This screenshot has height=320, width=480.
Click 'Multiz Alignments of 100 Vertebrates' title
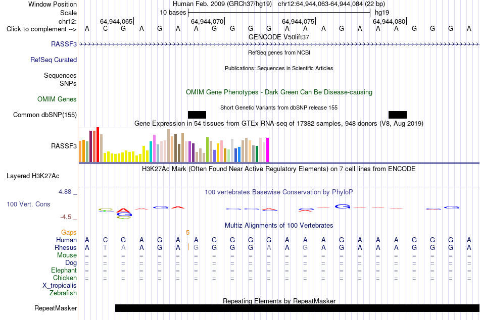(279, 226)
